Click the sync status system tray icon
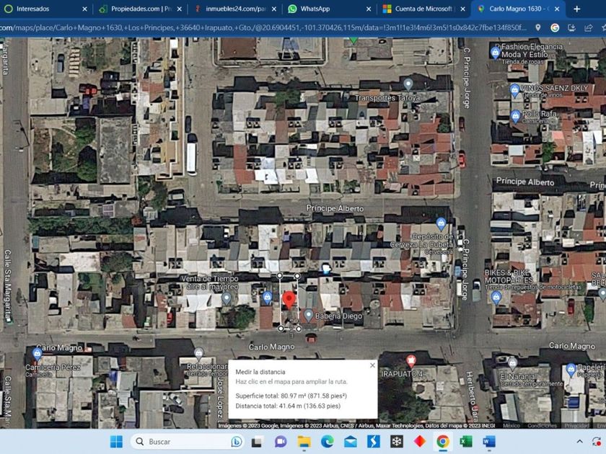 pos(597,441)
